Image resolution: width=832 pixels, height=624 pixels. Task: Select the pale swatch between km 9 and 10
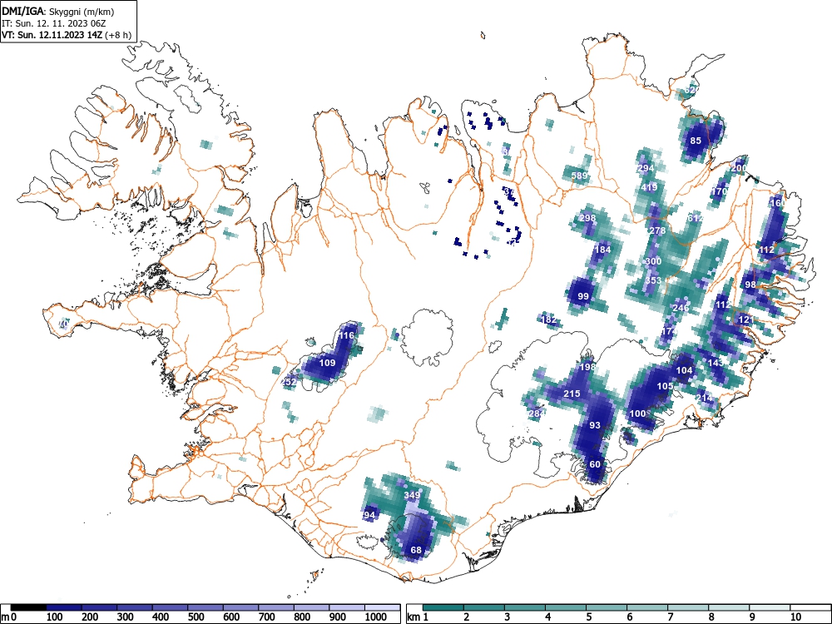point(770,607)
